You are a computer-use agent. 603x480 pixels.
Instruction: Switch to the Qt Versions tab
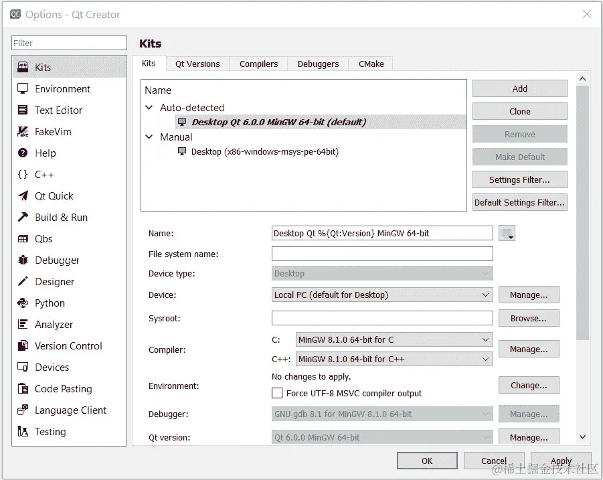[197, 64]
